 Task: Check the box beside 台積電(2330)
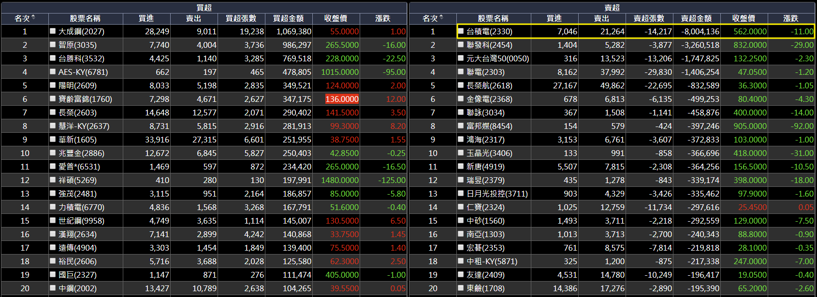pyautogui.click(x=461, y=31)
